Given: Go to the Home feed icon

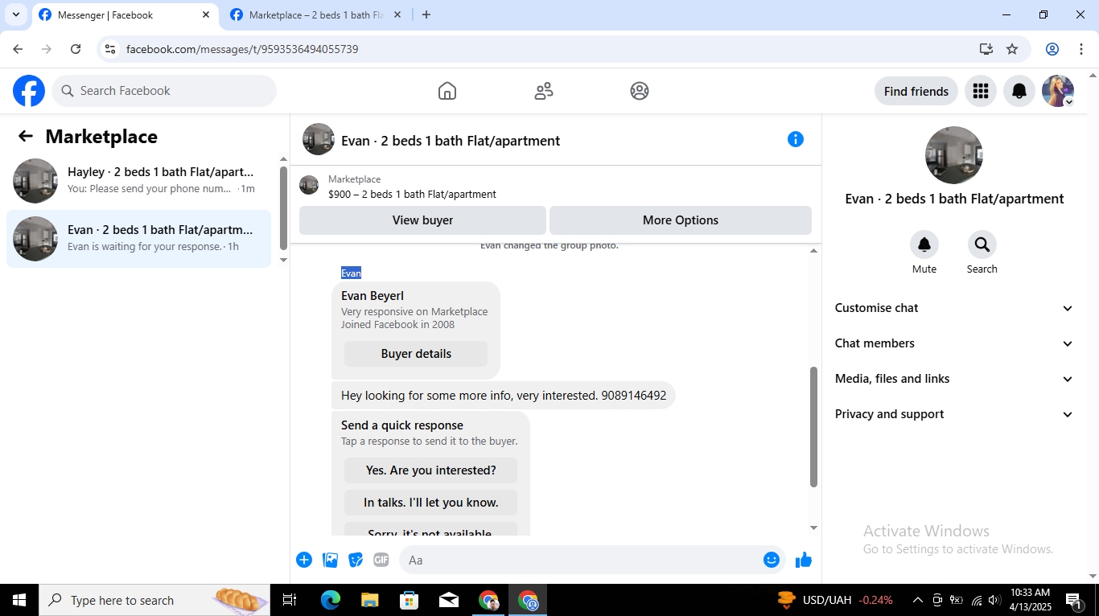Looking at the screenshot, I should point(447,91).
